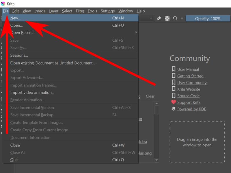Click the bookmark icon beside User Manual
Viewport: 231px width, 173px height.
174,69
